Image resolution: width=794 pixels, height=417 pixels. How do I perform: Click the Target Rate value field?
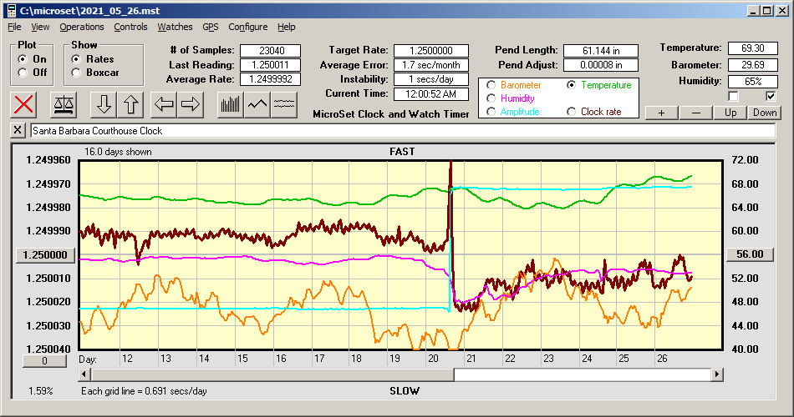[x=431, y=51]
